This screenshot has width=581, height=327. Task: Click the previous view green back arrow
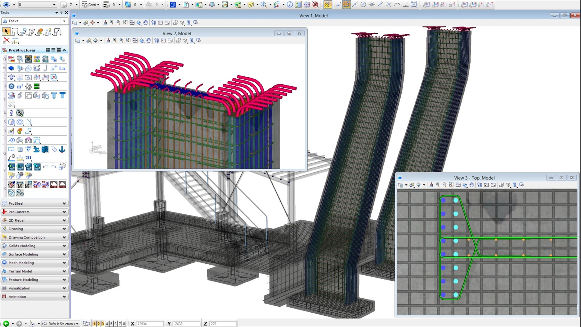tap(6, 324)
